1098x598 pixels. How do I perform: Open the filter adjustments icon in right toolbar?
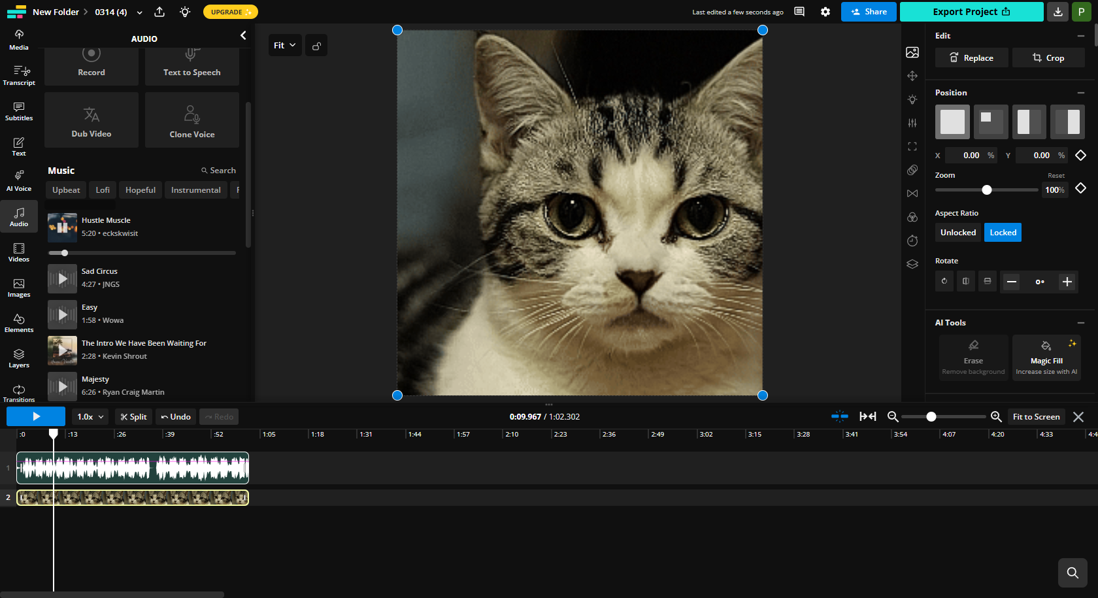click(x=912, y=123)
